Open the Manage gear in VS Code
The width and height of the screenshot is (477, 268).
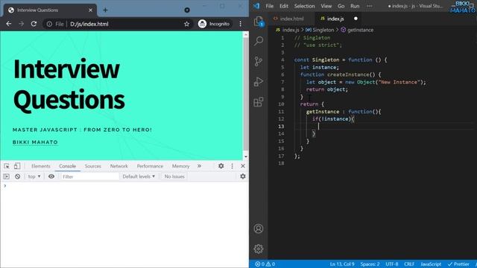coord(259,249)
